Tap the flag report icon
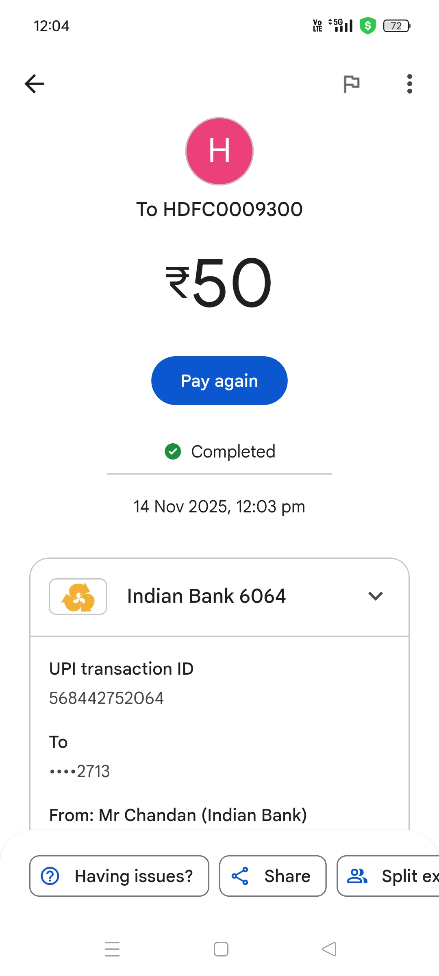 point(352,84)
